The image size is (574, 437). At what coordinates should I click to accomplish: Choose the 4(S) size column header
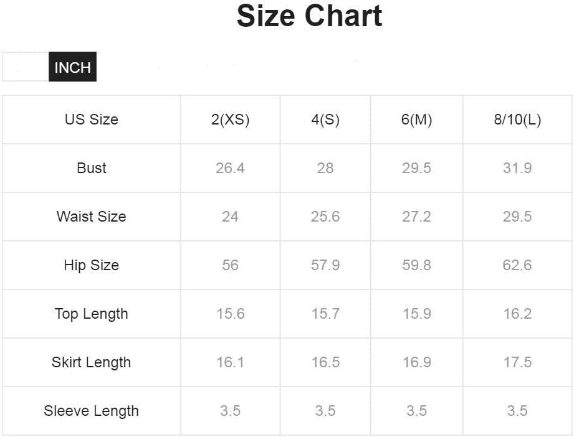click(325, 120)
